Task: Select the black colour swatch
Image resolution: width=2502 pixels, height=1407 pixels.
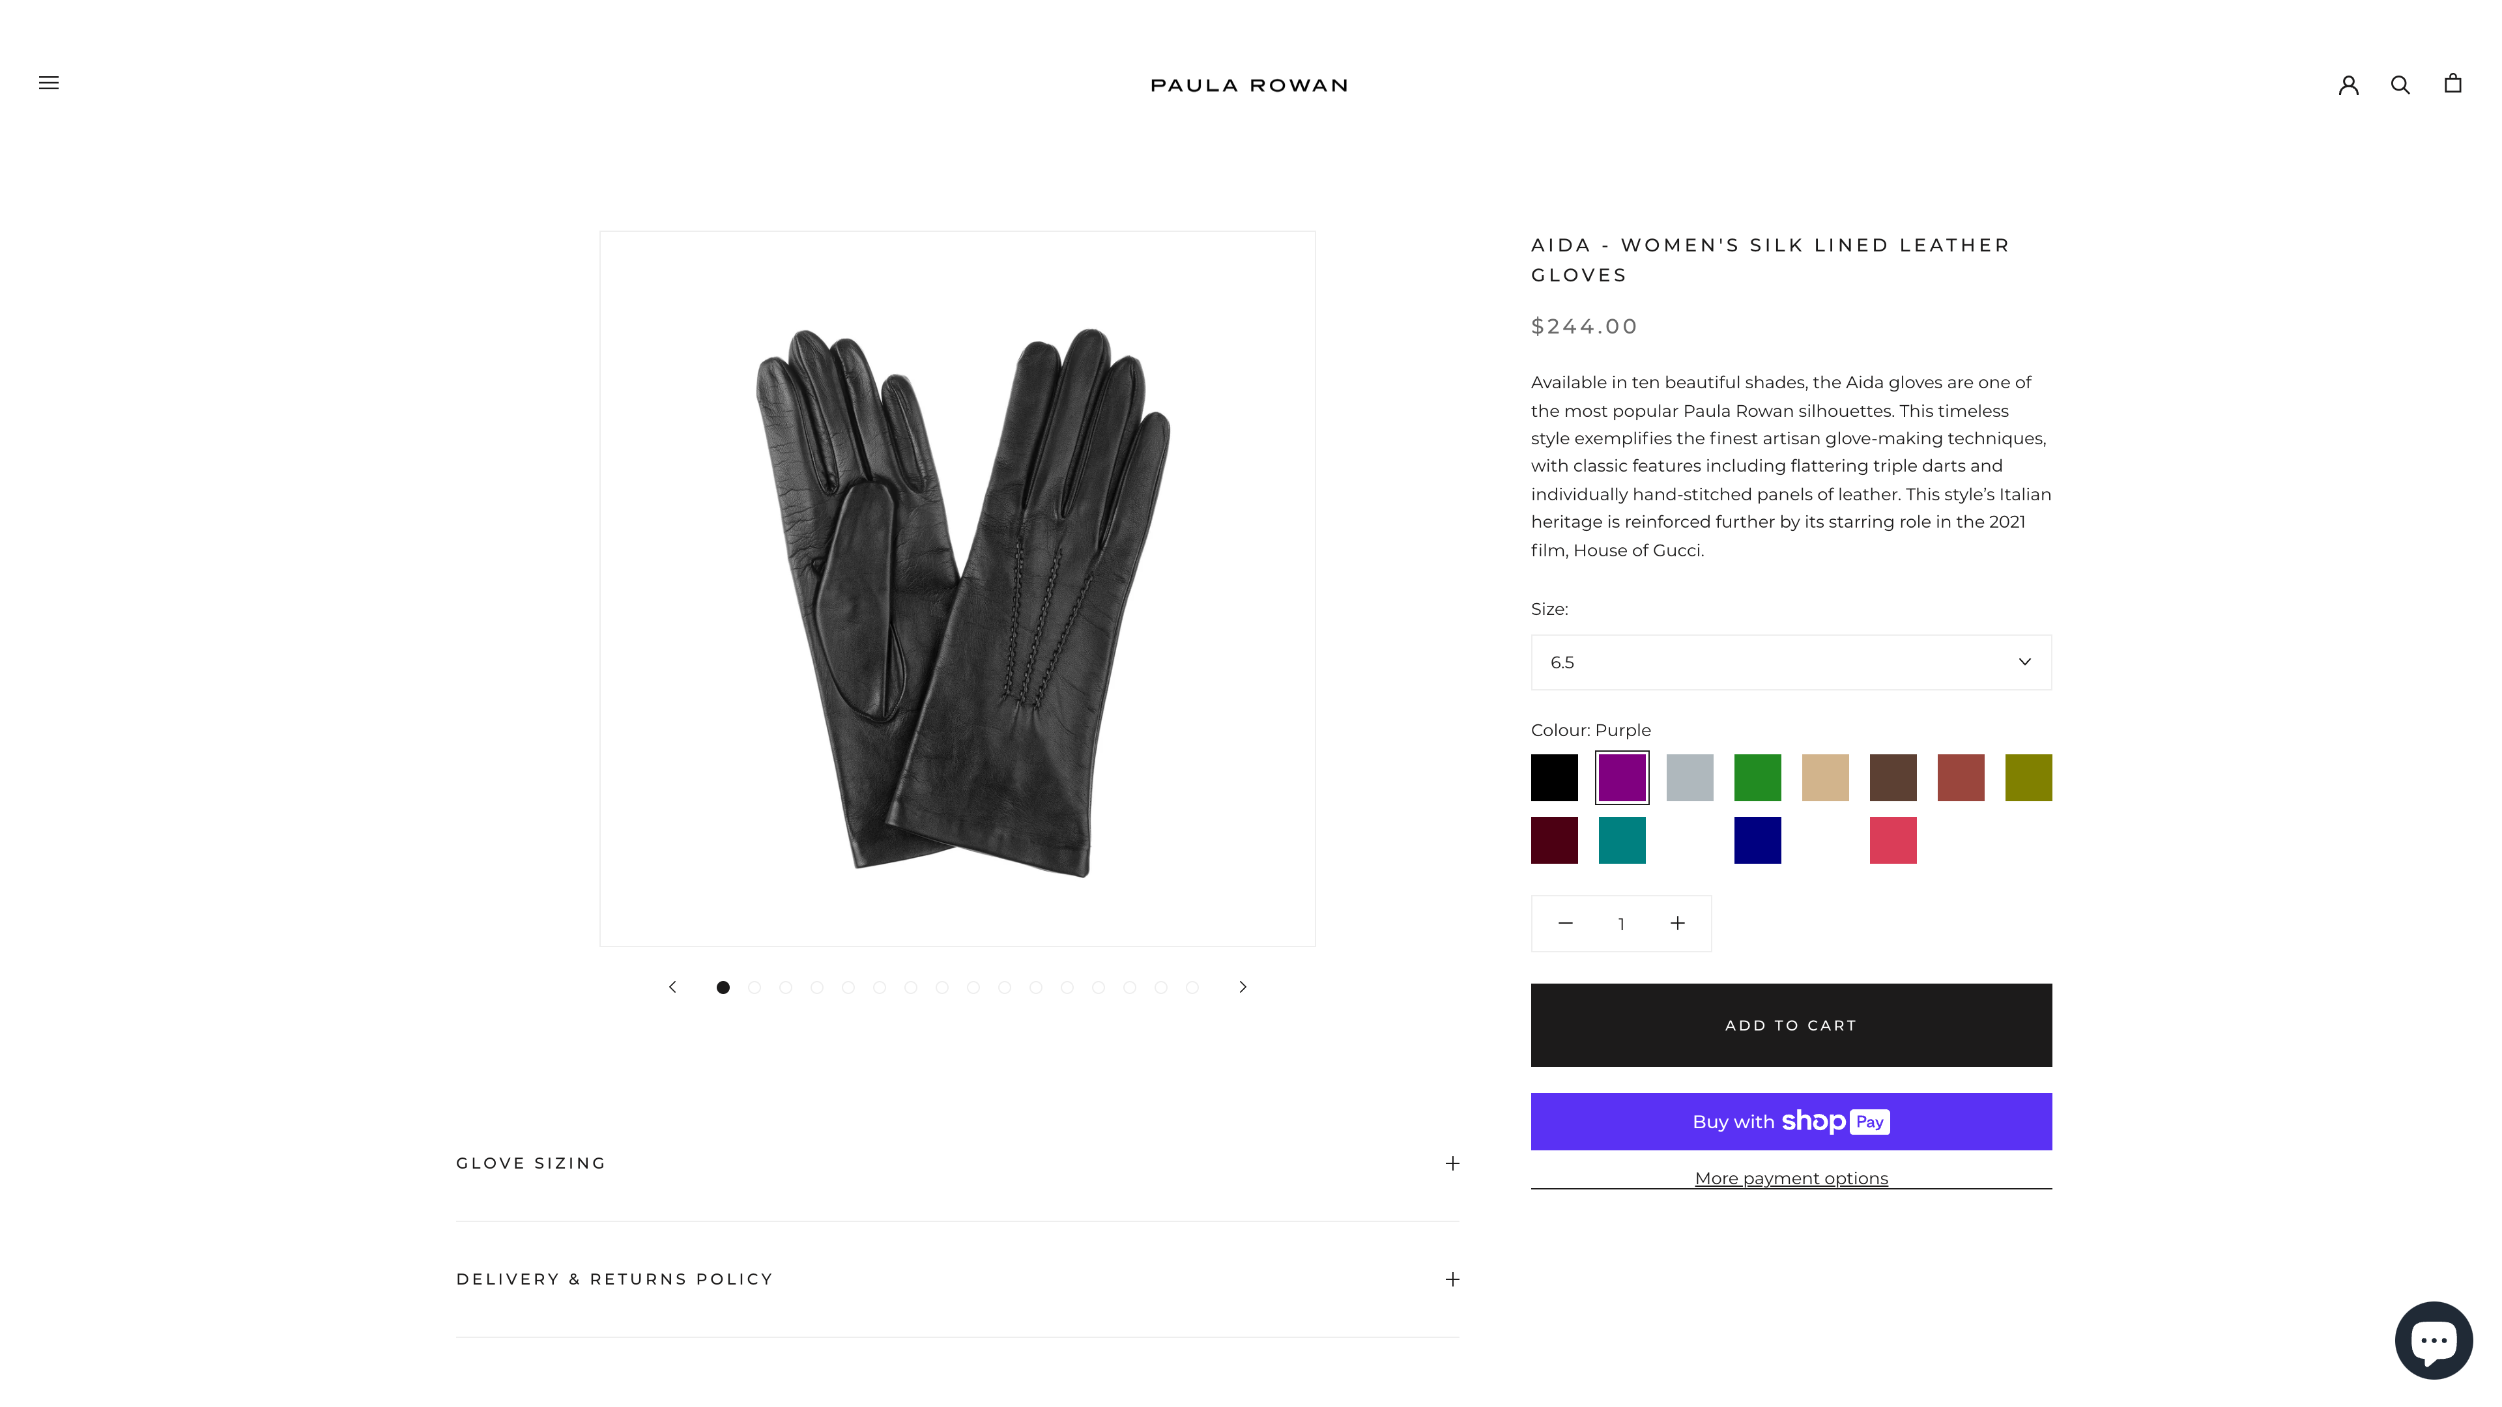Action: (x=1554, y=778)
